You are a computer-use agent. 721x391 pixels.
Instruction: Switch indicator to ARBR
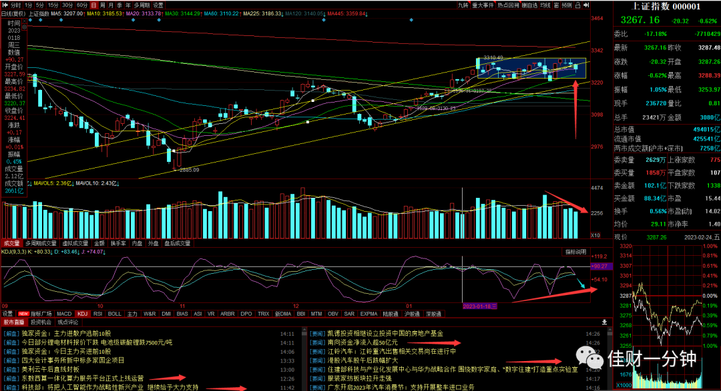[x=228, y=314]
